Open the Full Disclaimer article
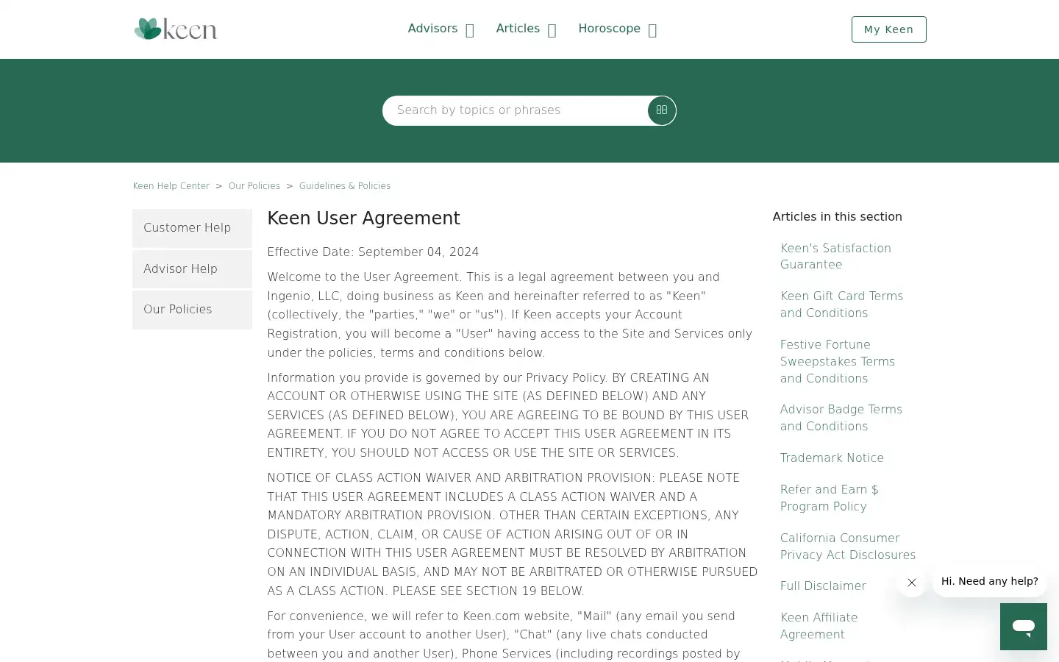 pos(823,586)
